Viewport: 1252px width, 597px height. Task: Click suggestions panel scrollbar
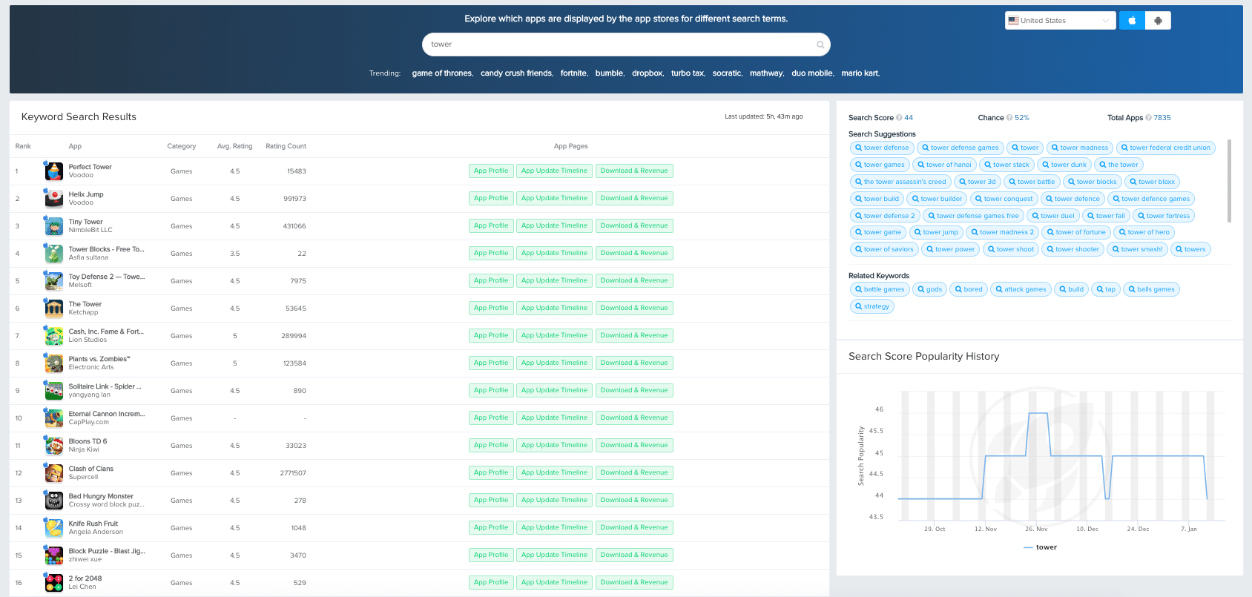pos(1229,181)
